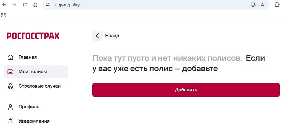Reload the current page
Screen dimensions: 283x134
click(25, 5)
